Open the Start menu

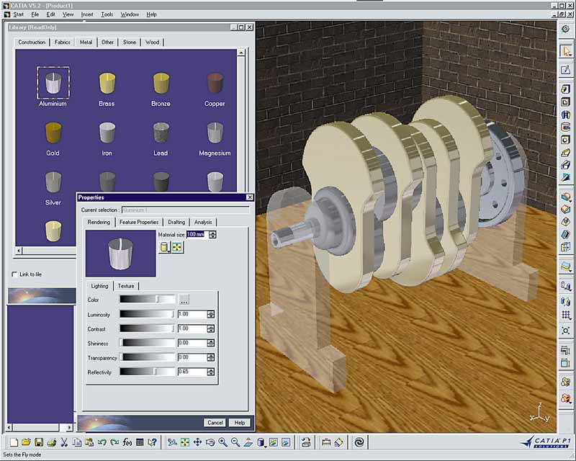[x=19, y=14]
